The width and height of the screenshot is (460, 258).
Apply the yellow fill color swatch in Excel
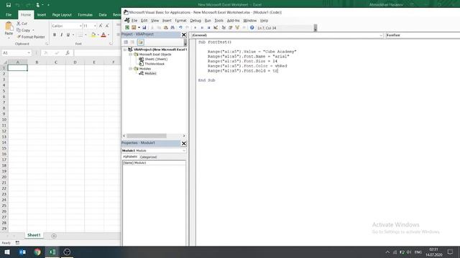point(93,35)
